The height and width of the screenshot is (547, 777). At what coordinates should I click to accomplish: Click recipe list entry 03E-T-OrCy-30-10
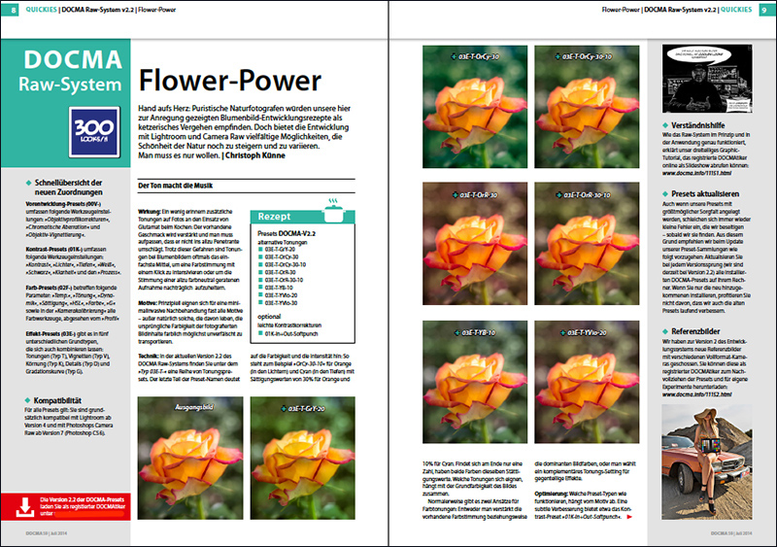pyautogui.click(x=286, y=265)
